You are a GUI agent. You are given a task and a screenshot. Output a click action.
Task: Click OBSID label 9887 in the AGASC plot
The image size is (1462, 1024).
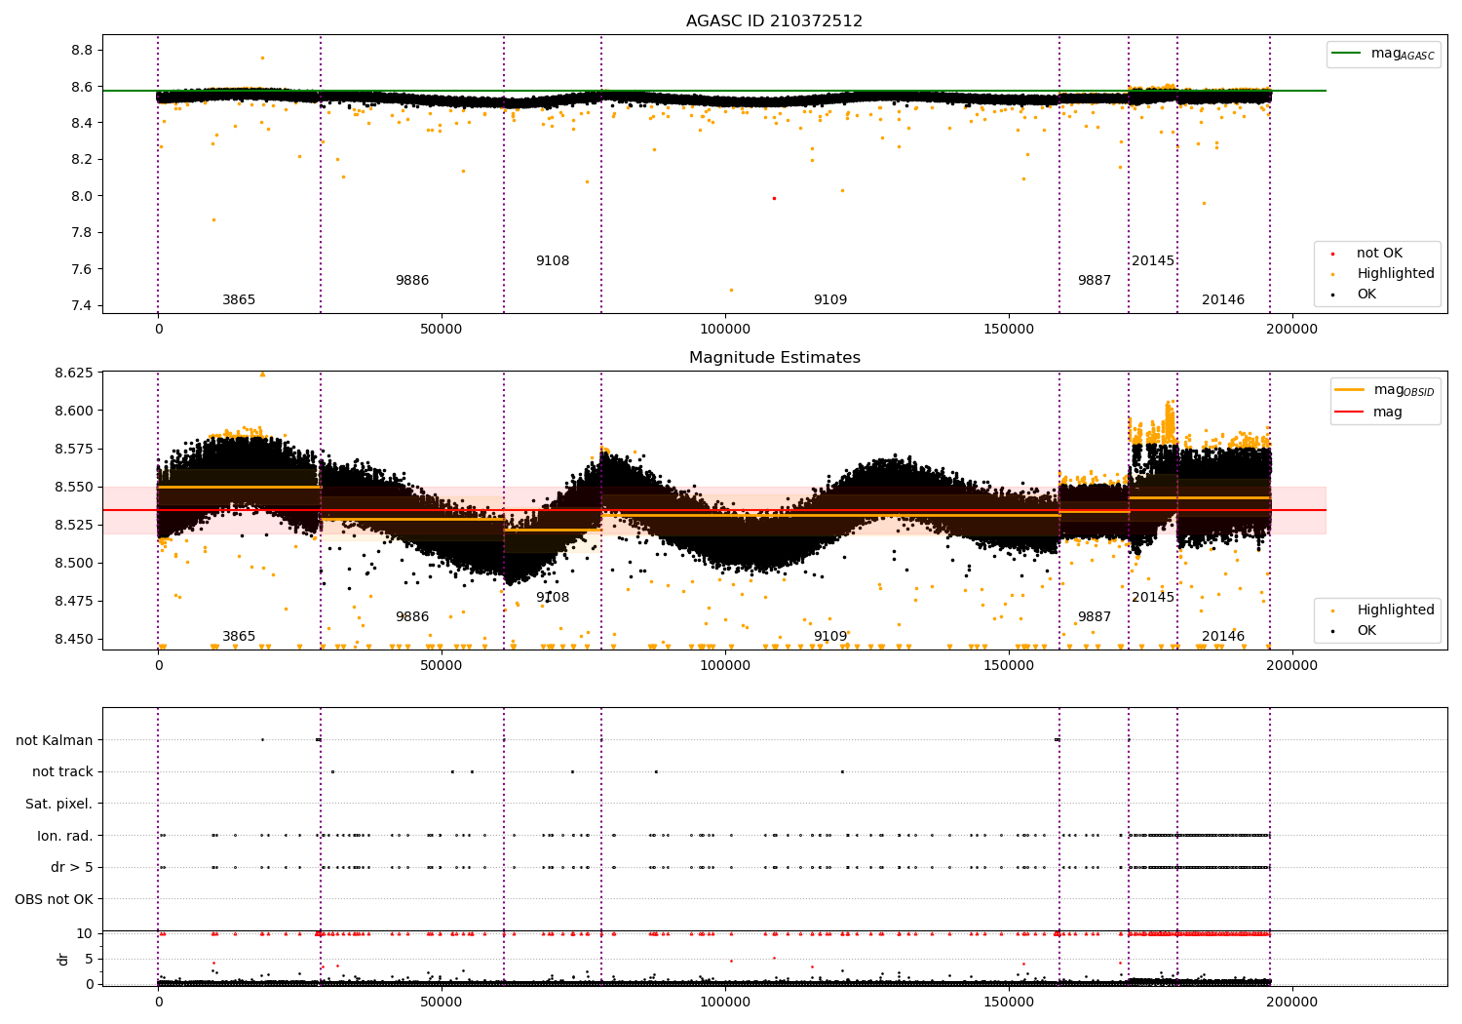tap(1095, 280)
